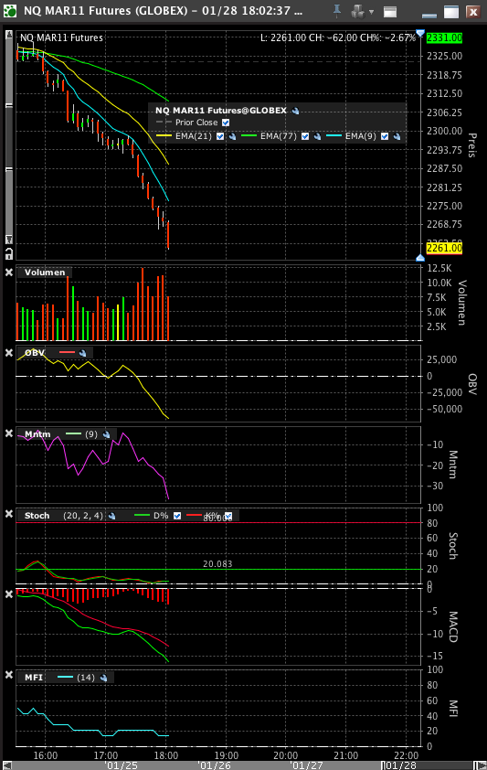Click the green EMA(77) color line swatch
Screen dimensions: 487x770
pos(249,136)
